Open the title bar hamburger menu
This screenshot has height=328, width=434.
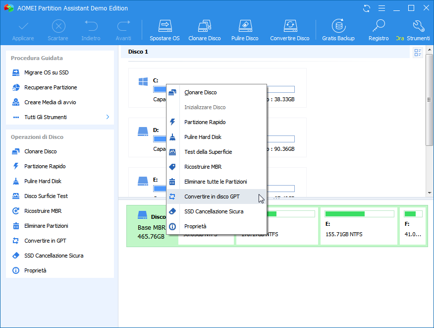381,8
